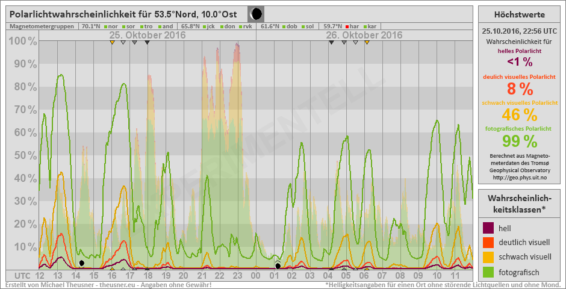The image size is (566, 289).
Task: Click the yellow triangle marker under 26. Oktober
Action: [367, 42]
